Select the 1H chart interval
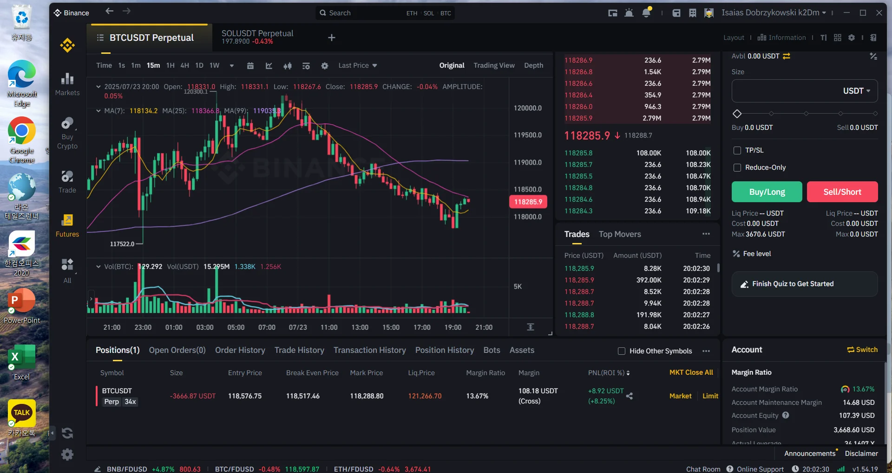892x473 pixels. [x=171, y=65]
